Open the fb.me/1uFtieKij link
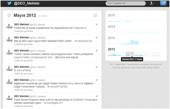The height and width of the screenshot is (109, 170). pos(22,71)
